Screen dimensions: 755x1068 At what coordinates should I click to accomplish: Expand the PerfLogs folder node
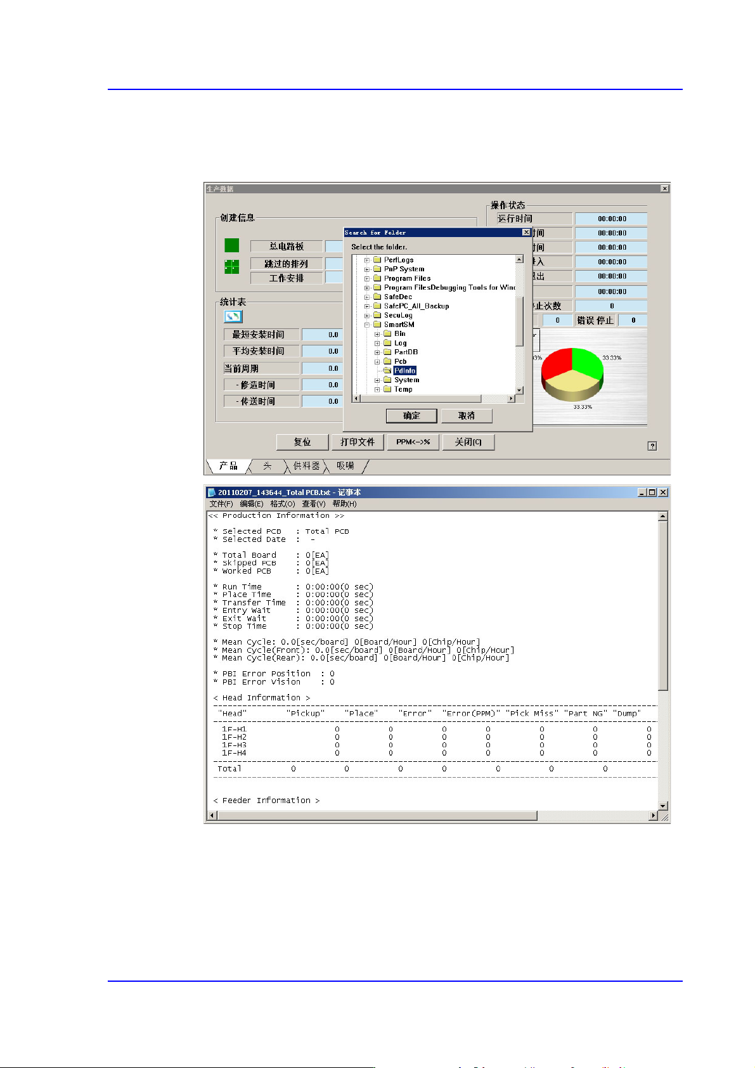(366, 261)
